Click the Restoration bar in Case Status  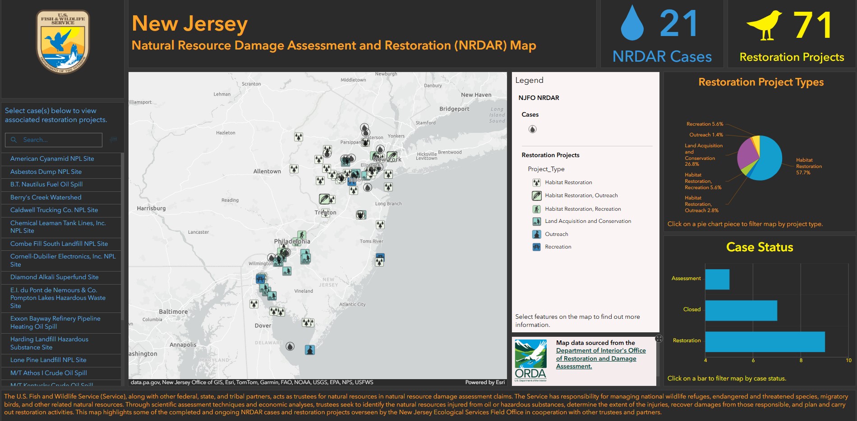pos(765,342)
